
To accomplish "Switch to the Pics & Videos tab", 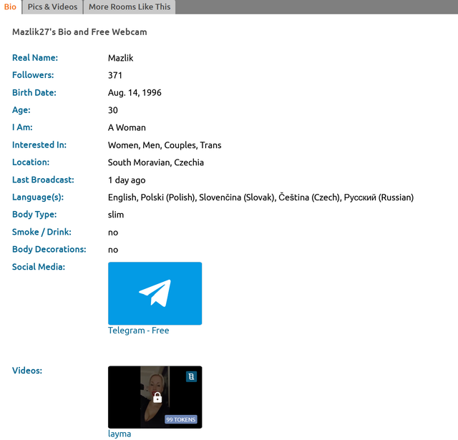I will pos(52,6).
